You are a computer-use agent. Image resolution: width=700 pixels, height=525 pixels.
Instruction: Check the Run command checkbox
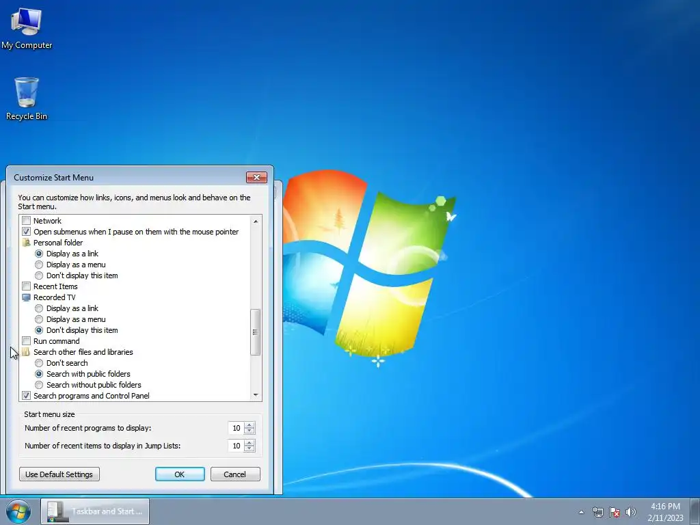27,341
